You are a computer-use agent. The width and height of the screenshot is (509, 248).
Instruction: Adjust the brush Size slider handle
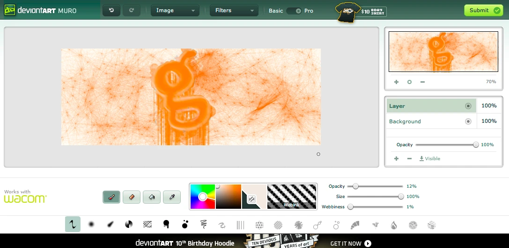401,197
